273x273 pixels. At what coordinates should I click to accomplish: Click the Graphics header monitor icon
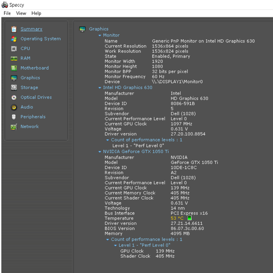tap(82, 29)
